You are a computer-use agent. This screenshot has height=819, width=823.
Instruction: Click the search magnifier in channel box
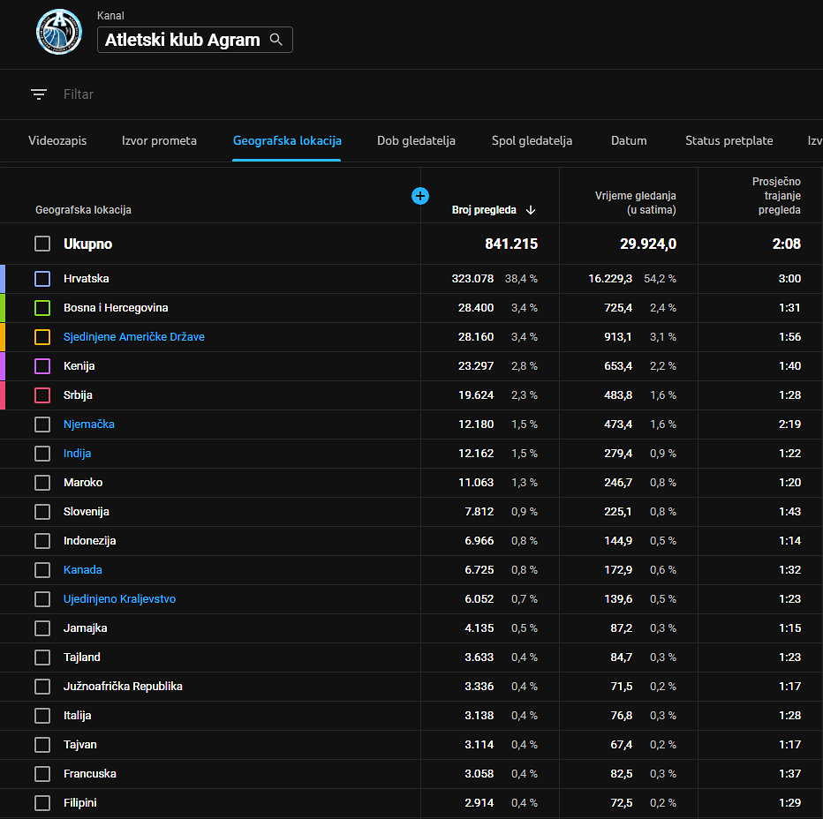[x=276, y=40]
